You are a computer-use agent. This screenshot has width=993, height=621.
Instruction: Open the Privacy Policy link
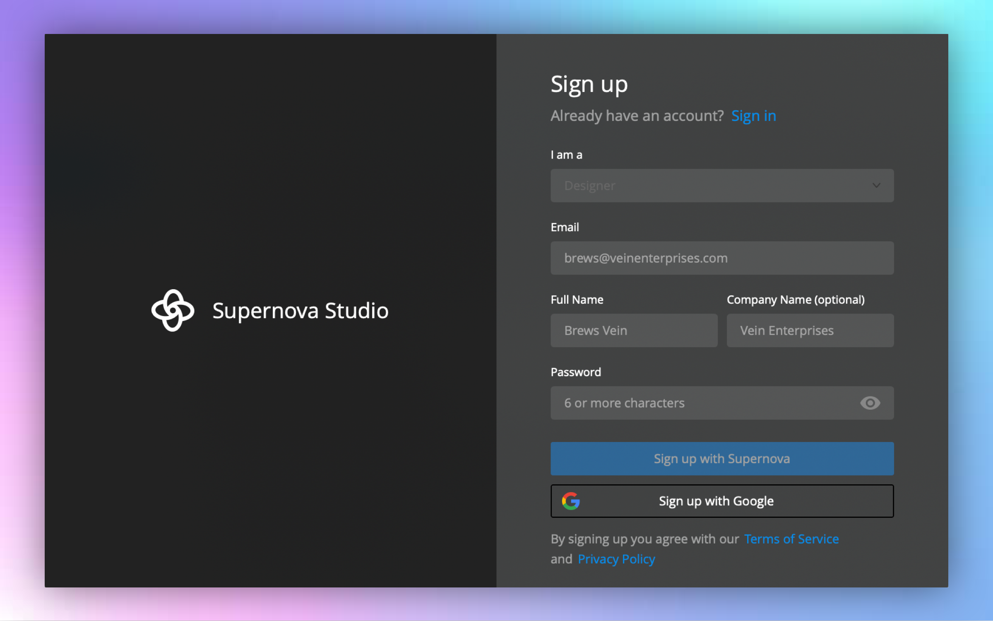tap(616, 559)
